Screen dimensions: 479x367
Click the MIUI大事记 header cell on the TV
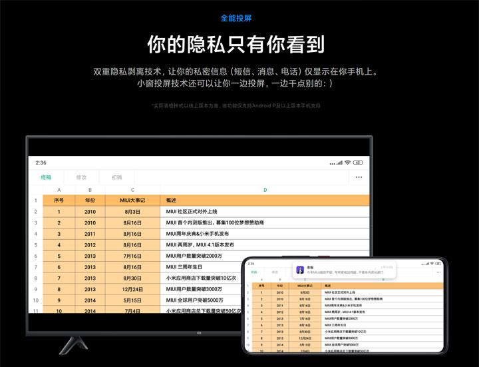pyautogui.click(x=132, y=200)
